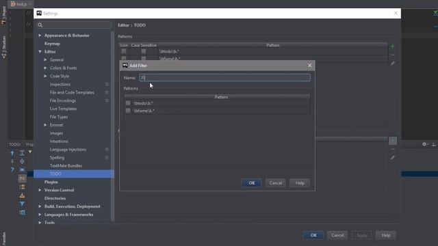Toggle autoscroll to source in TODO panel

(x=22, y=169)
